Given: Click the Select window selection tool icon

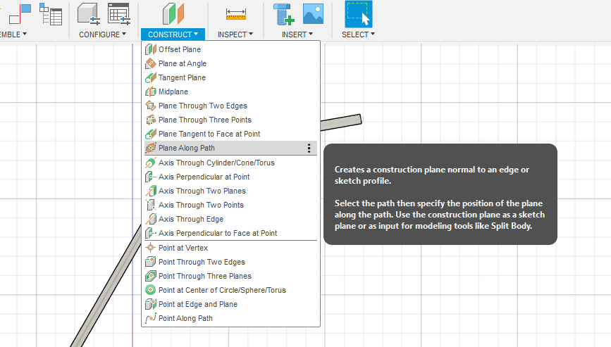Looking at the screenshot, I should pos(359,14).
